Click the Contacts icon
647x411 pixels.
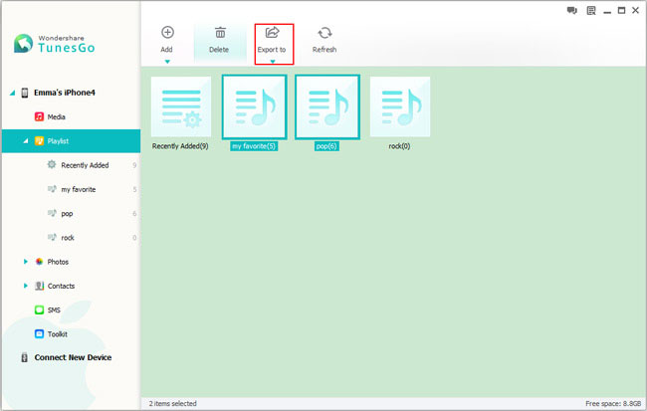(39, 286)
